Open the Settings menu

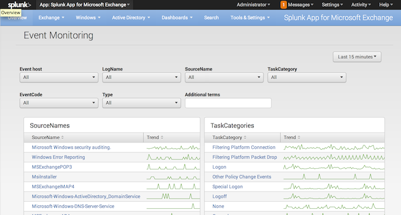pyautogui.click(x=332, y=5)
